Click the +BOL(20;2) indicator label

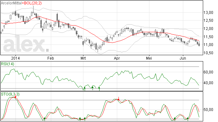click(x=32, y=3)
